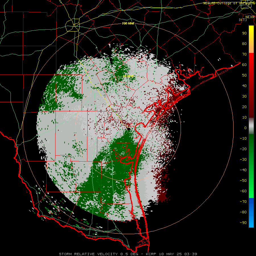The image size is (256, 256).
Task: Click the "KCRP" station ID in the caption
Action: (x=151, y=254)
